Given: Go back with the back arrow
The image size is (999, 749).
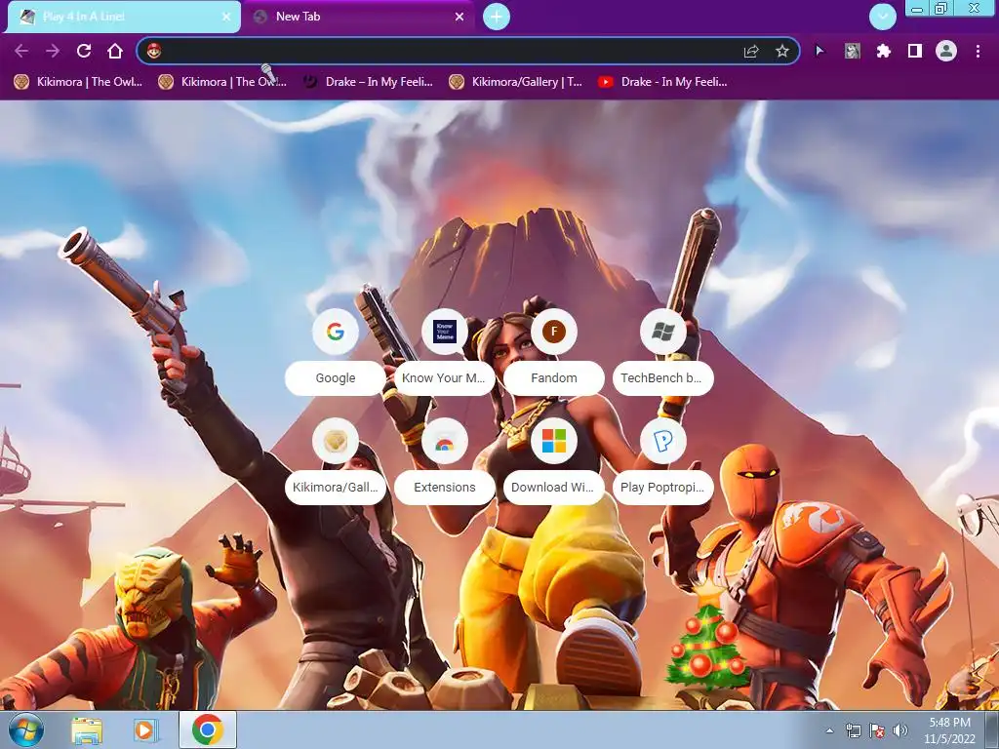Looking at the screenshot, I should click(x=21, y=51).
